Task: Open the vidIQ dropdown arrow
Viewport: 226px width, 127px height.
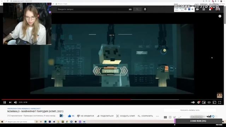Action: [x=216, y=117]
